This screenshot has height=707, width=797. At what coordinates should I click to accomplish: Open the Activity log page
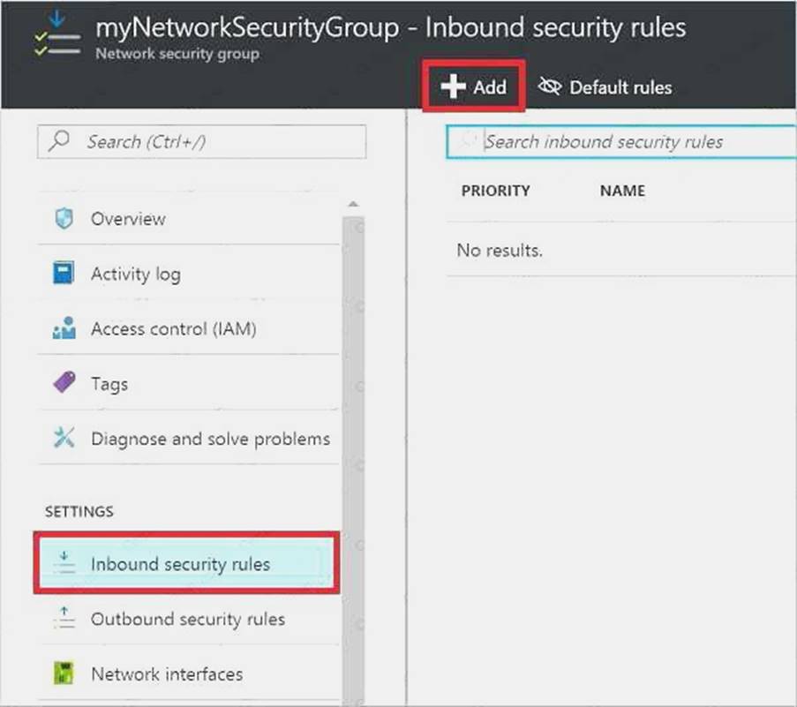point(188,274)
